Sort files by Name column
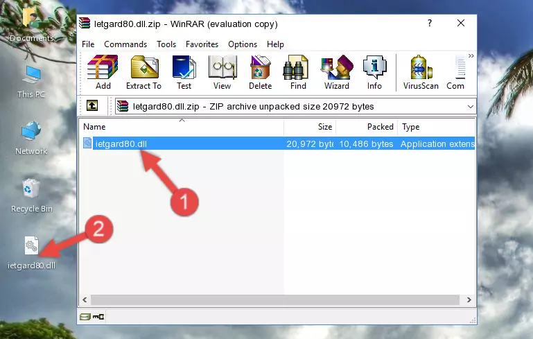 coord(182,127)
